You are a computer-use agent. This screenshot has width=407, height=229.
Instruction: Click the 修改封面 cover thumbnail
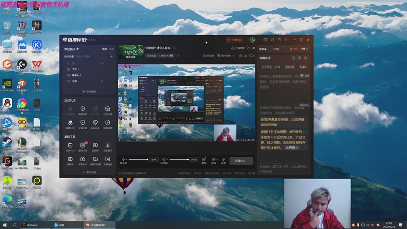(131, 52)
